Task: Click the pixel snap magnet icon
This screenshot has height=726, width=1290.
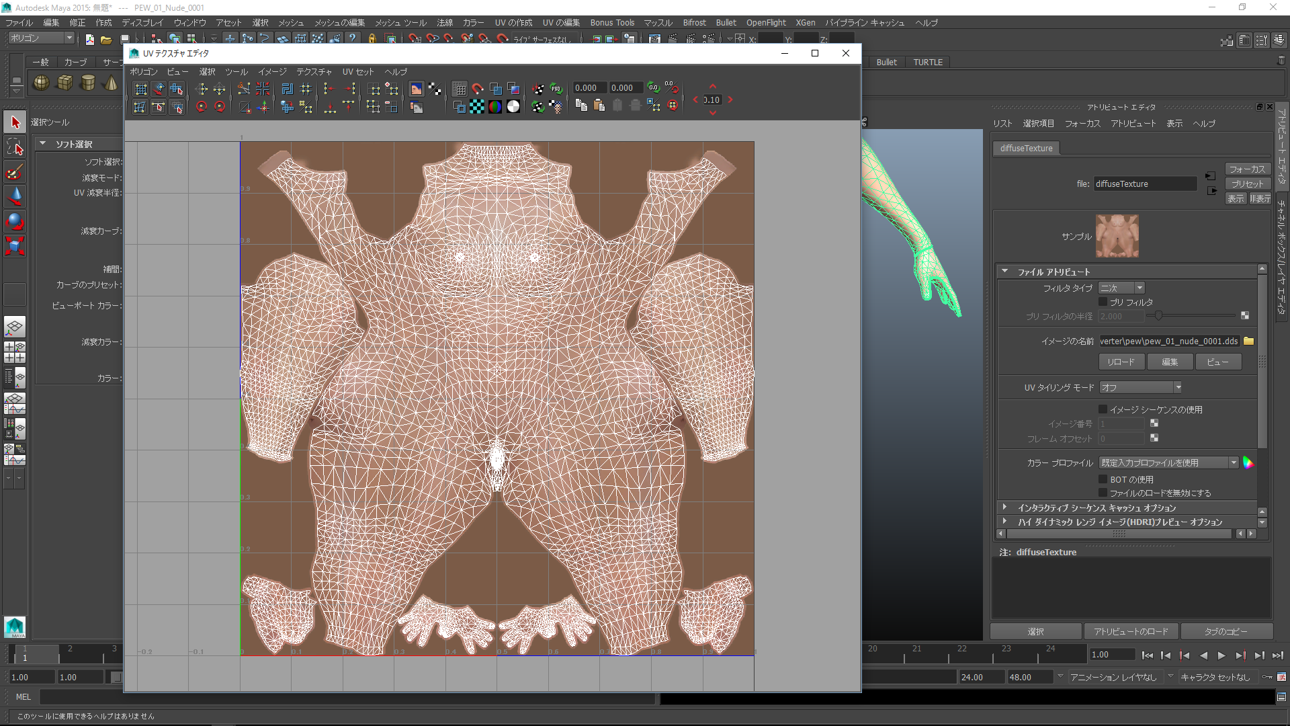Action: pos(478,89)
